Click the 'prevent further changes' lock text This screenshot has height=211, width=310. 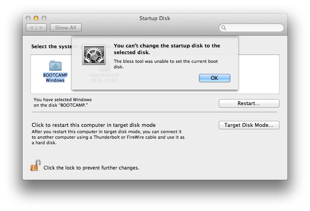91,168
